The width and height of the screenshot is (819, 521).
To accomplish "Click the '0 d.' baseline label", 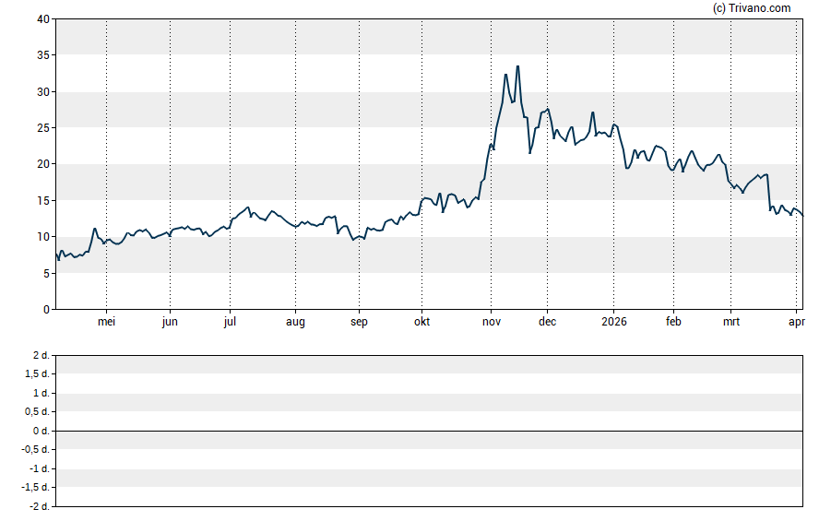I will click(x=40, y=431).
